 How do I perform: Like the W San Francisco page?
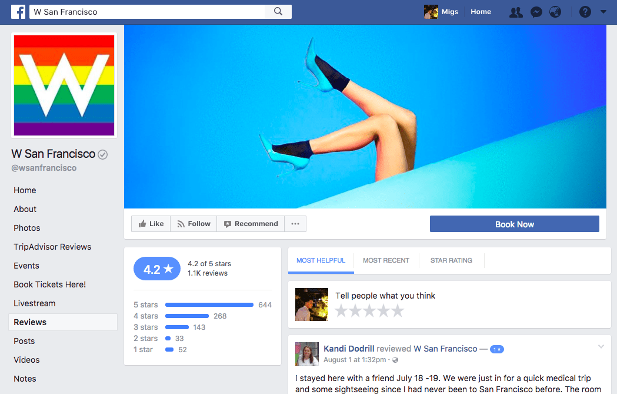coord(151,224)
